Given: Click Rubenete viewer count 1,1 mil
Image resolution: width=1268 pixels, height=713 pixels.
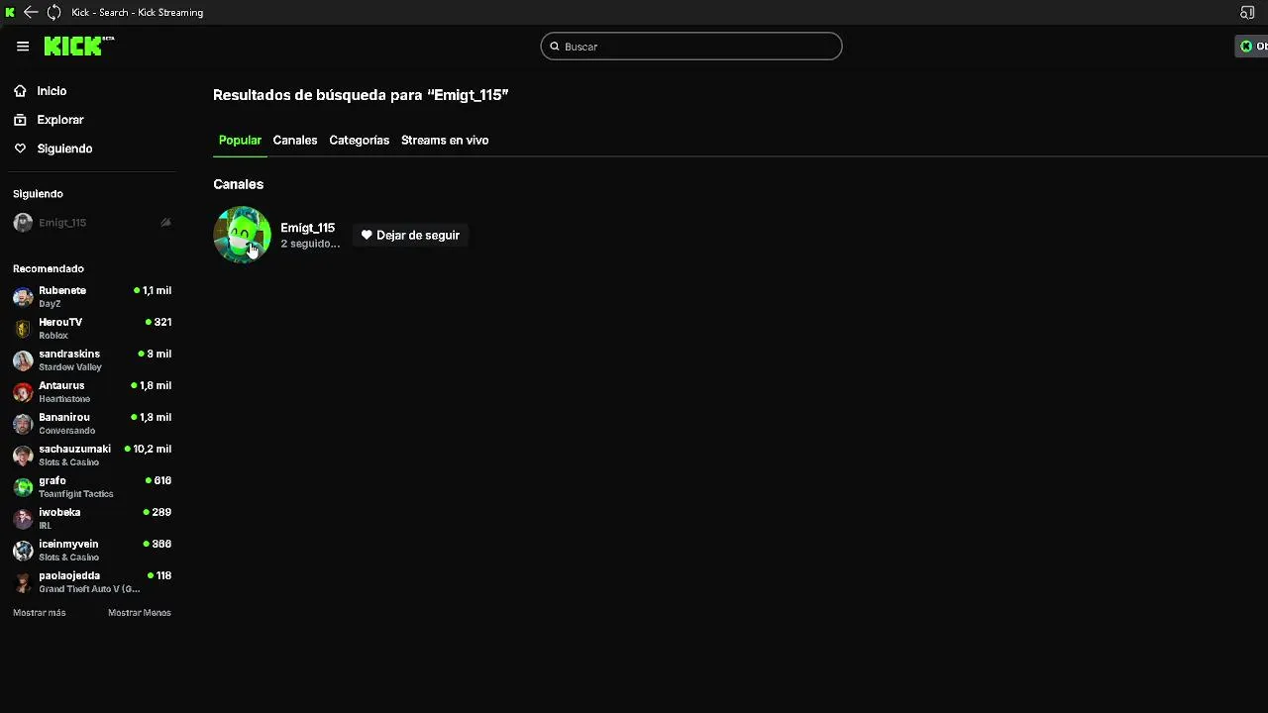Looking at the screenshot, I should coord(153,291).
